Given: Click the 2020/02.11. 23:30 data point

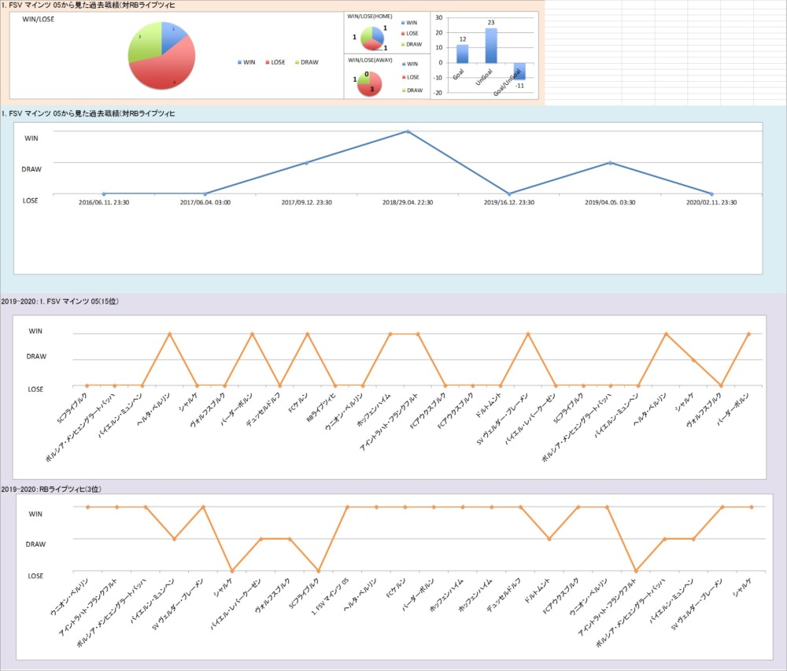Looking at the screenshot, I should pos(711,194).
